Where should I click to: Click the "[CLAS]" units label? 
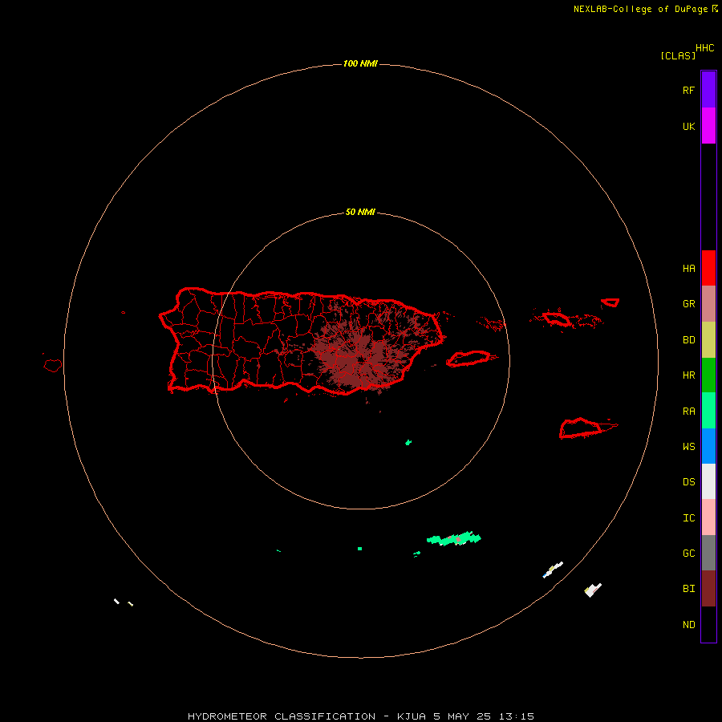point(678,55)
